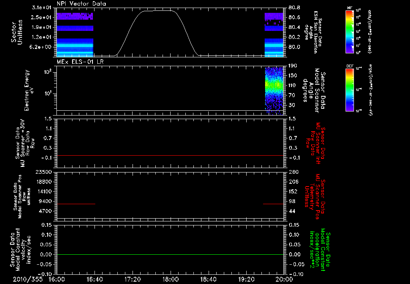Click the '2010/355' date label
410x284 pixels.
coord(28,279)
